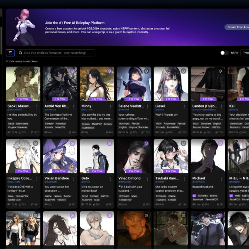This screenshot has width=249, height=249.
Task: Open Michael character title
Action: [x=198, y=178]
